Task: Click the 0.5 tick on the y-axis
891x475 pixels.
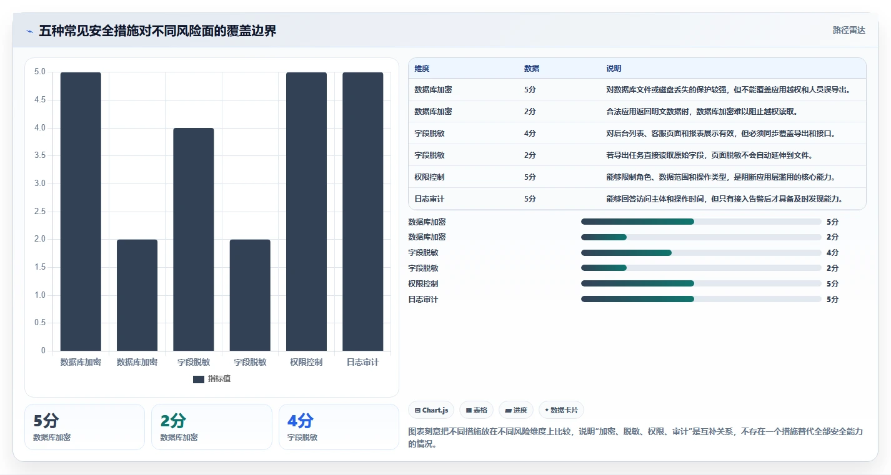Action: pyautogui.click(x=40, y=323)
